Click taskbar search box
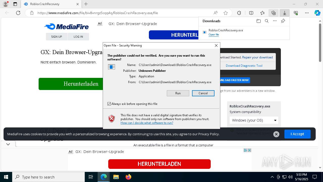 (48, 177)
